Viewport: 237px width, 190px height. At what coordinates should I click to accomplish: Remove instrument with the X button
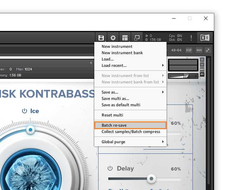[x=202, y=59]
